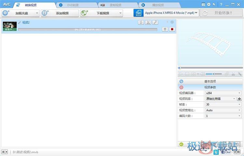
Task: Click the 视频2 thumbnail
Action: click(x=10, y=26)
